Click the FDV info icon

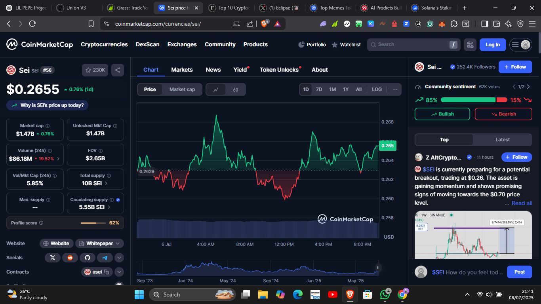(x=101, y=151)
